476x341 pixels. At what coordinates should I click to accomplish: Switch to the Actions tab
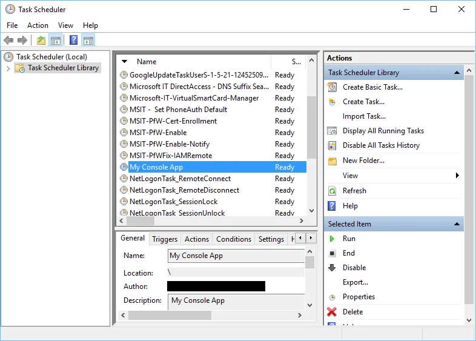[x=197, y=239]
